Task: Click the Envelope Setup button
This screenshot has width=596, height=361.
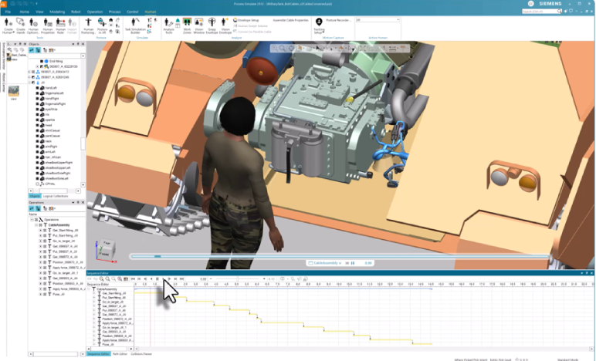Action: 246,20
